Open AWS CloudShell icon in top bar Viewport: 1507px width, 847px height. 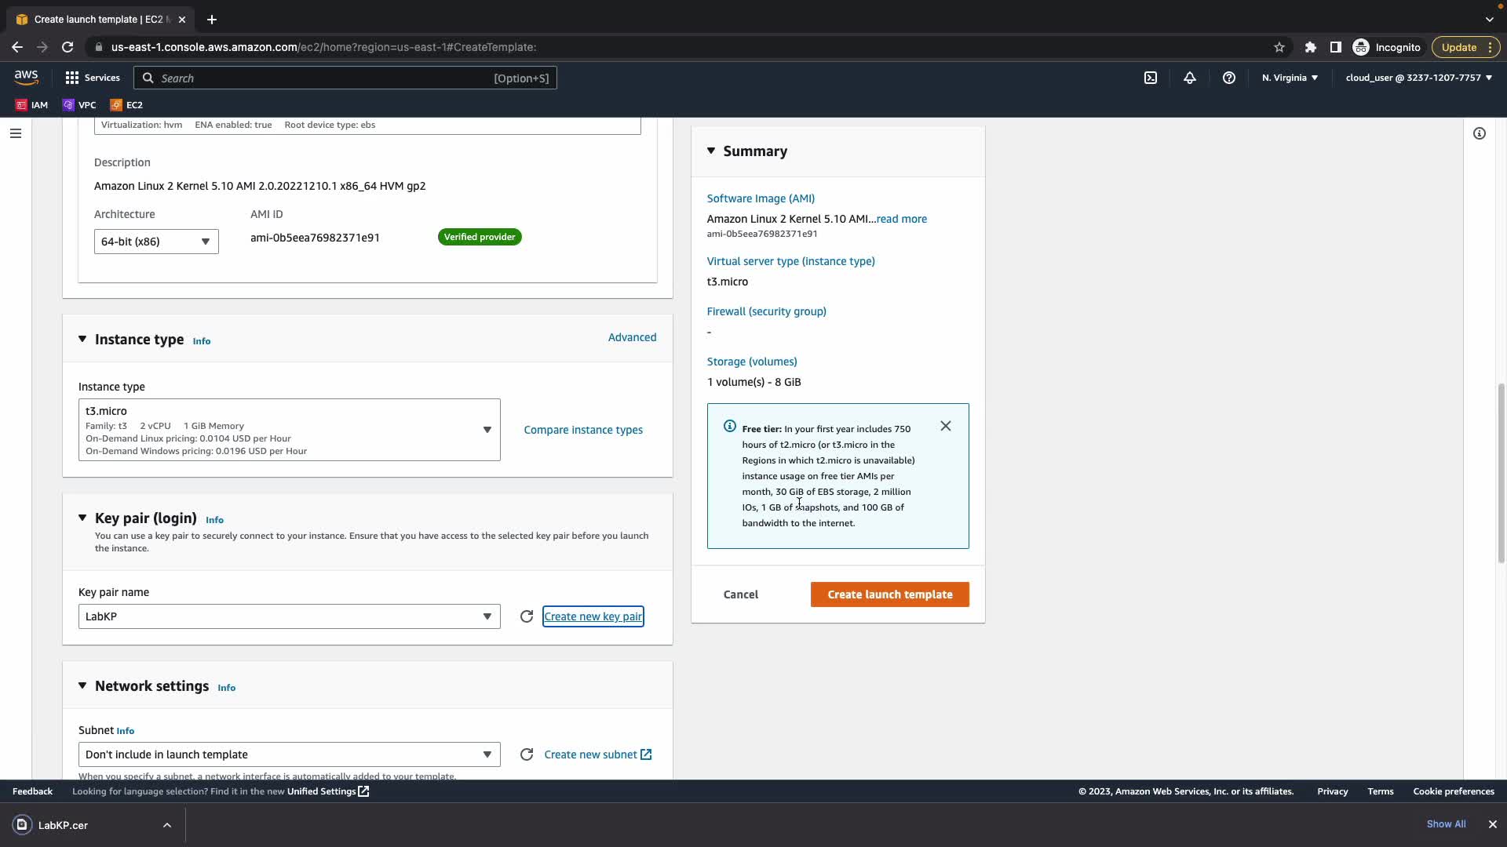[1151, 78]
